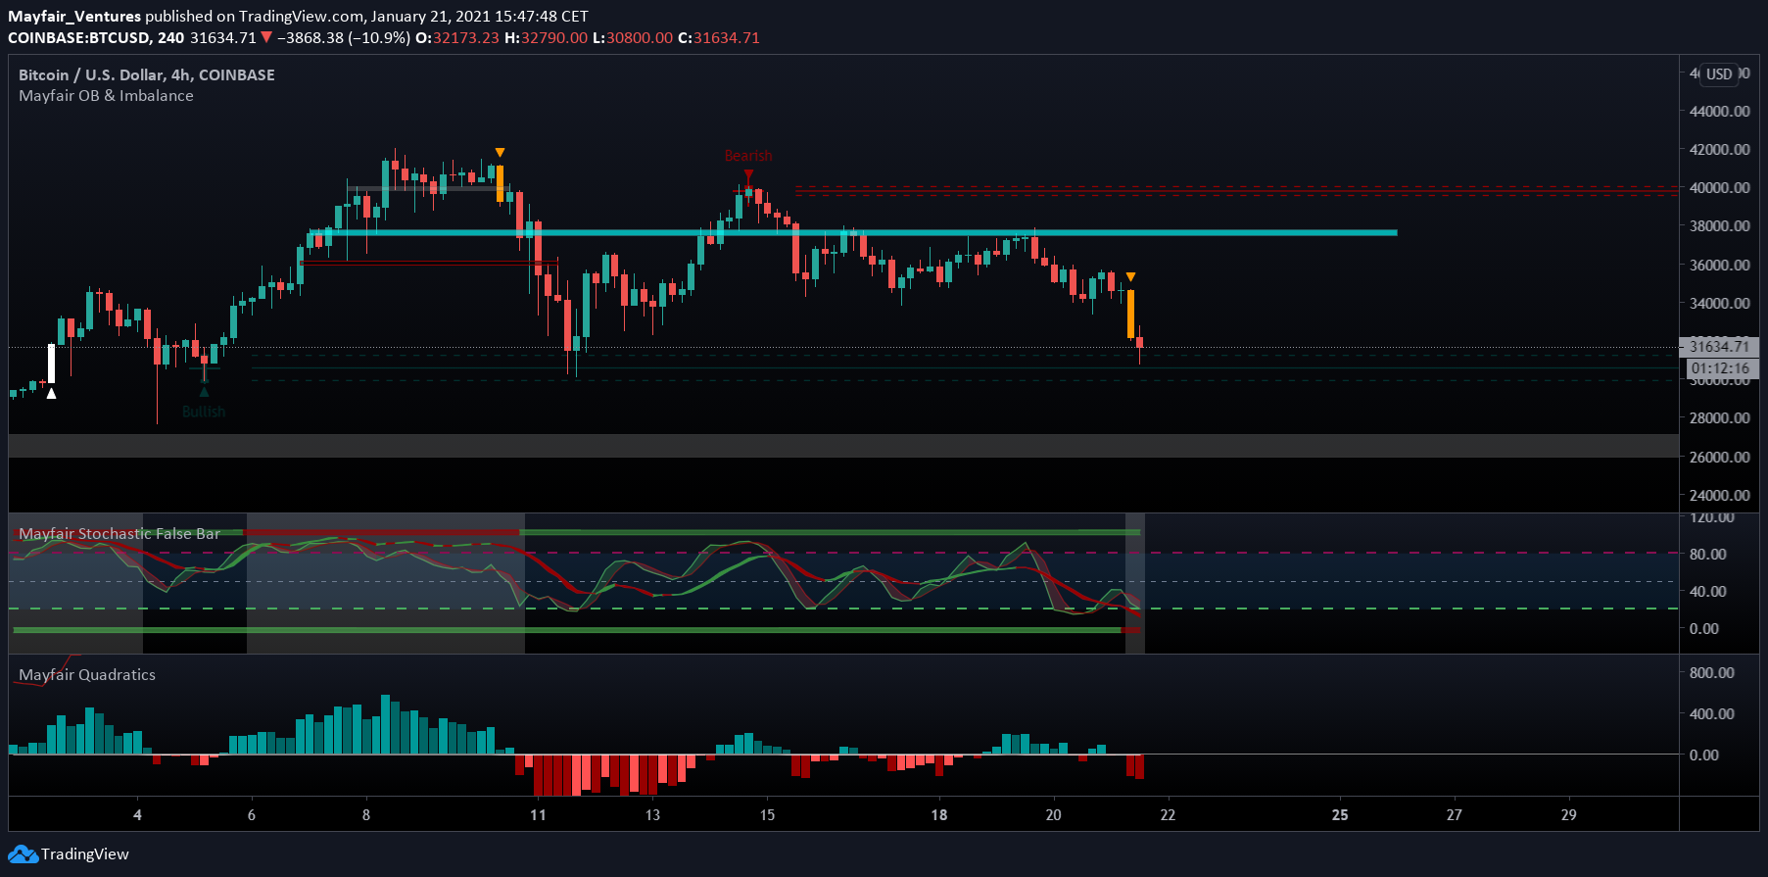Click the 36000.00 price axis label
Screen dimensions: 1768x877
(x=1719, y=265)
